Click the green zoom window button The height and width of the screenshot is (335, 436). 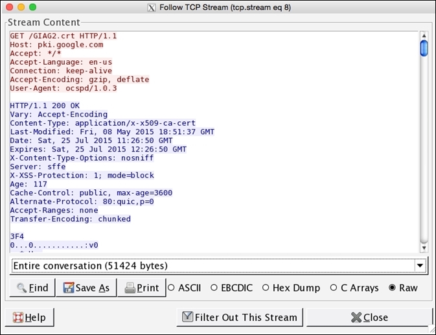[33, 7]
